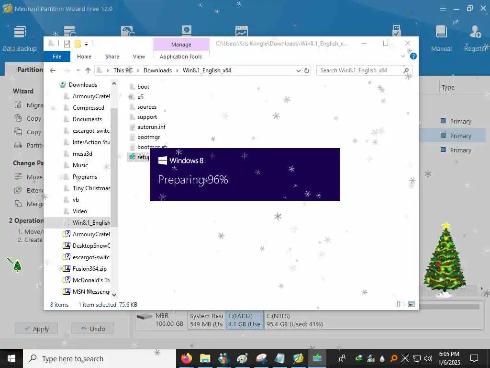
Task: Expand breadcrumb arrow after This PC
Action: (138, 70)
